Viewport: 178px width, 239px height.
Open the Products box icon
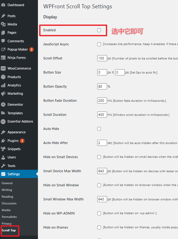point(3,77)
